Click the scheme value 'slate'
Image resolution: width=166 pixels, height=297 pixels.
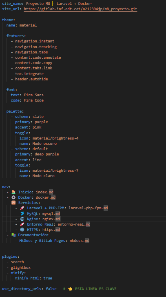38,117
